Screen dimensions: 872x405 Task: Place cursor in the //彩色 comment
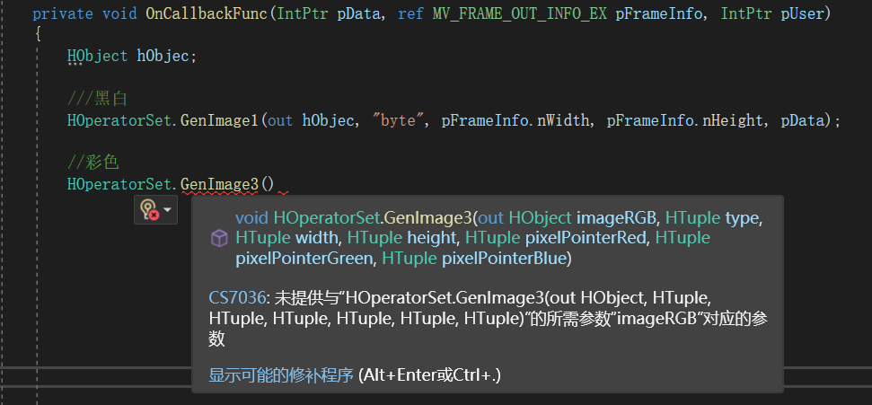(x=93, y=163)
